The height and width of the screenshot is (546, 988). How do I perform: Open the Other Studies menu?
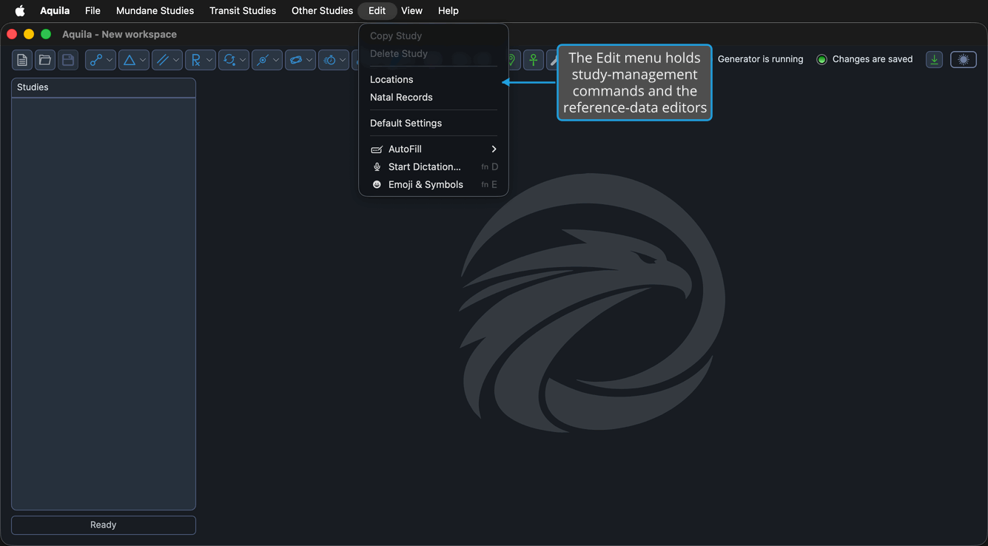[322, 10]
